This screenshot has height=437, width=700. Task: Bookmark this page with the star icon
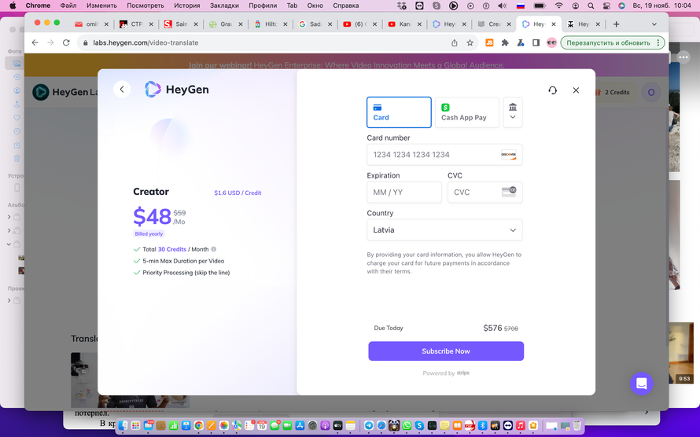(470, 42)
